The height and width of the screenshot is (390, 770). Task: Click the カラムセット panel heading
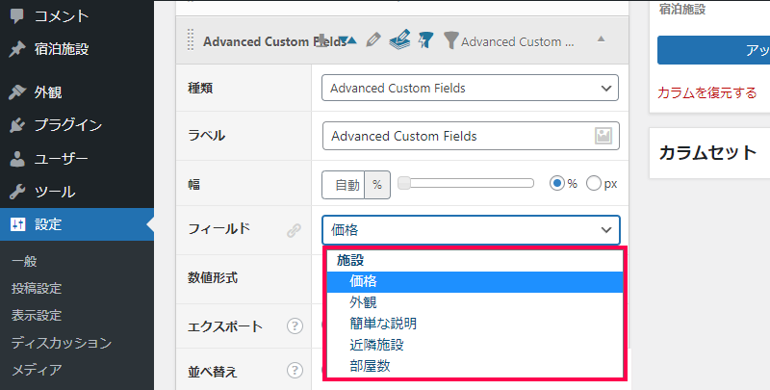(707, 153)
